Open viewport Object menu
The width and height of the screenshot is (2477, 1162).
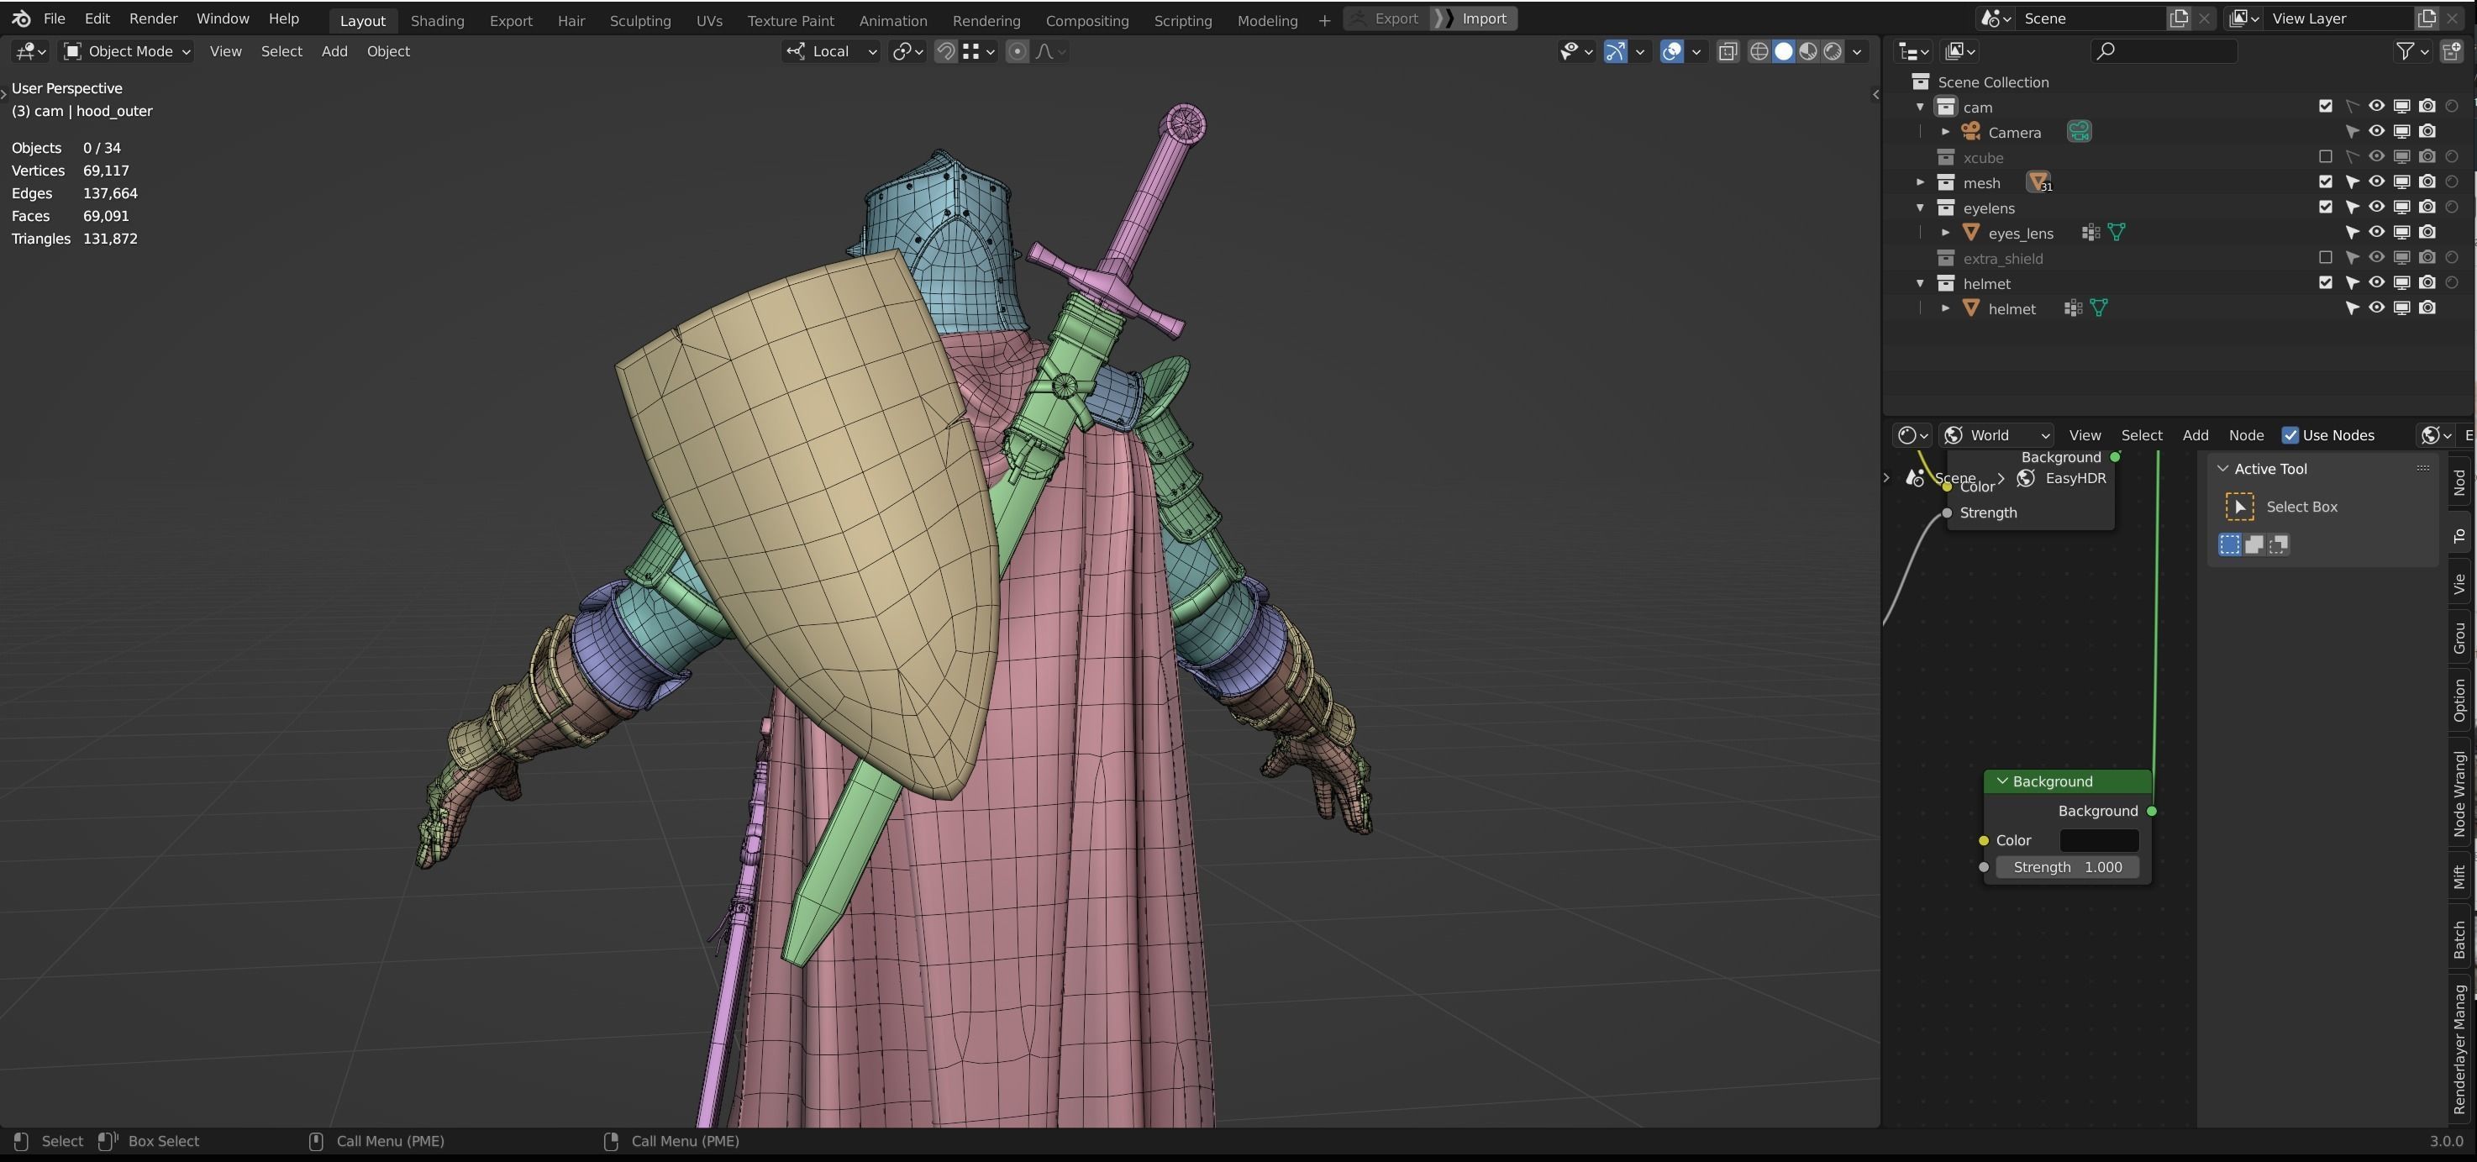(387, 51)
